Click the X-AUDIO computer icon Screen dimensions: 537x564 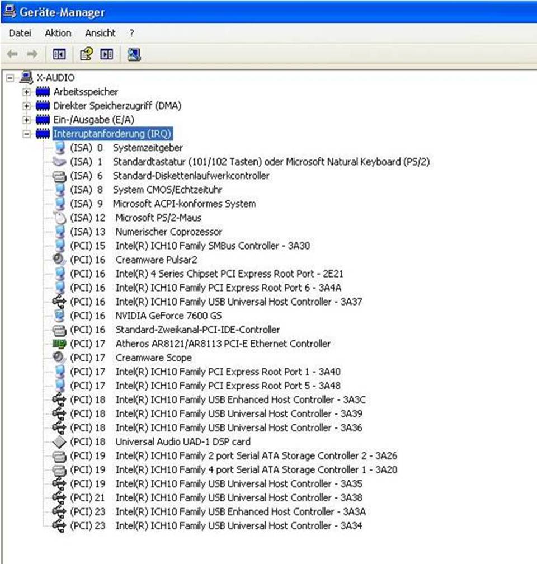point(26,77)
